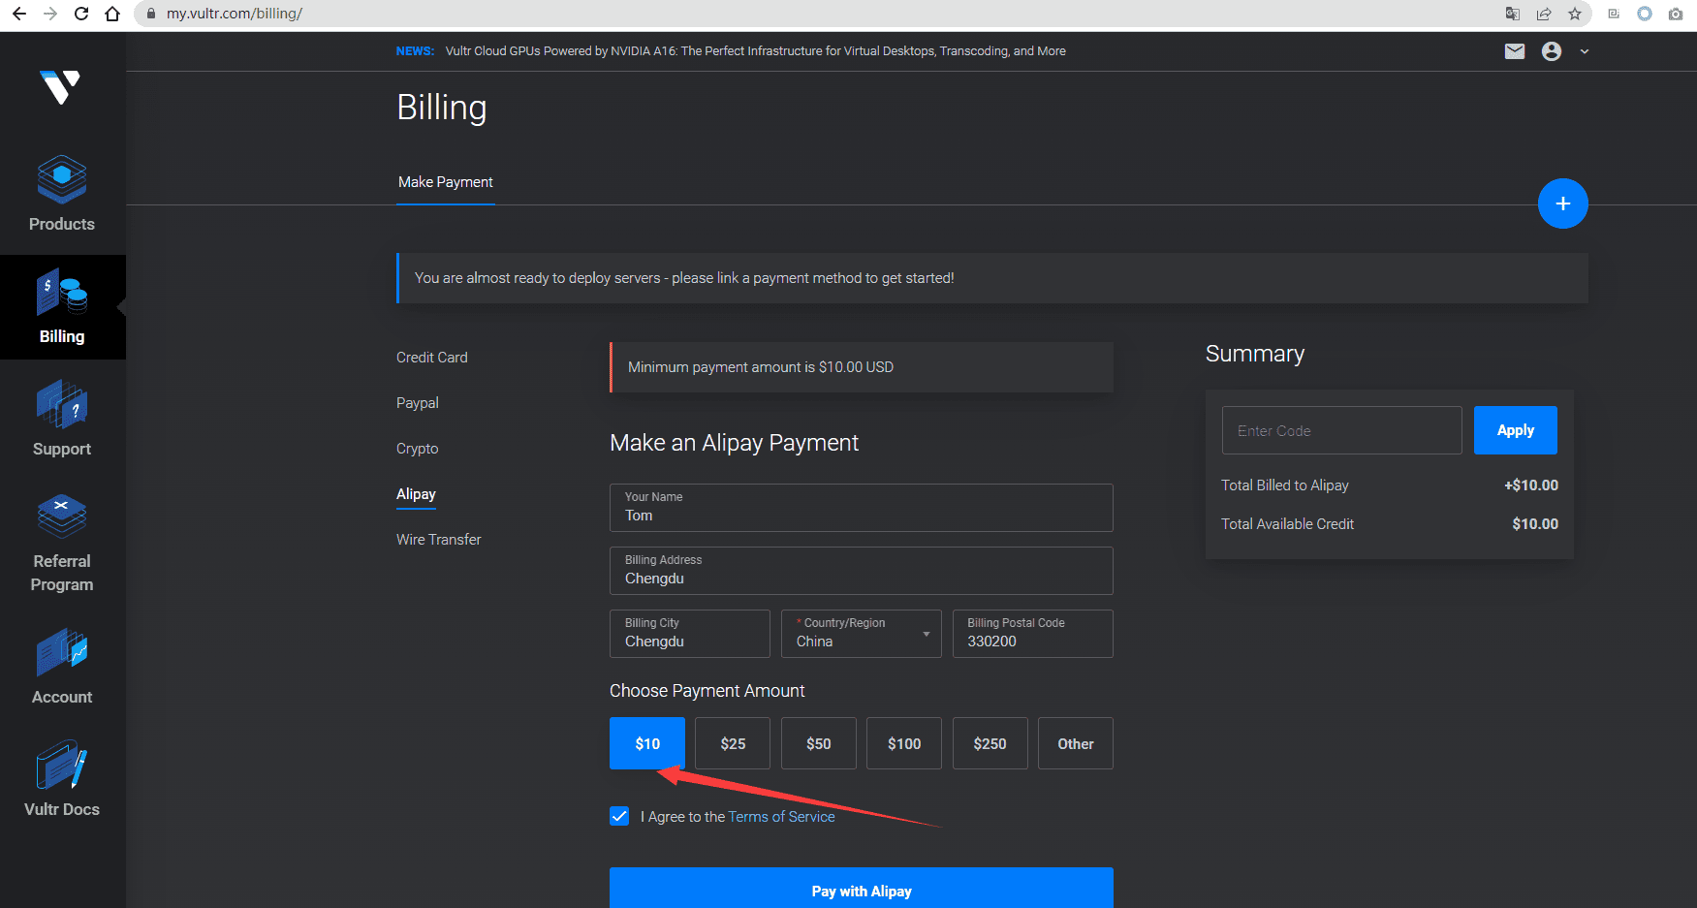Viewport: 1697px width, 908px height.
Task: Open the Products sidebar section
Action: coord(62,194)
